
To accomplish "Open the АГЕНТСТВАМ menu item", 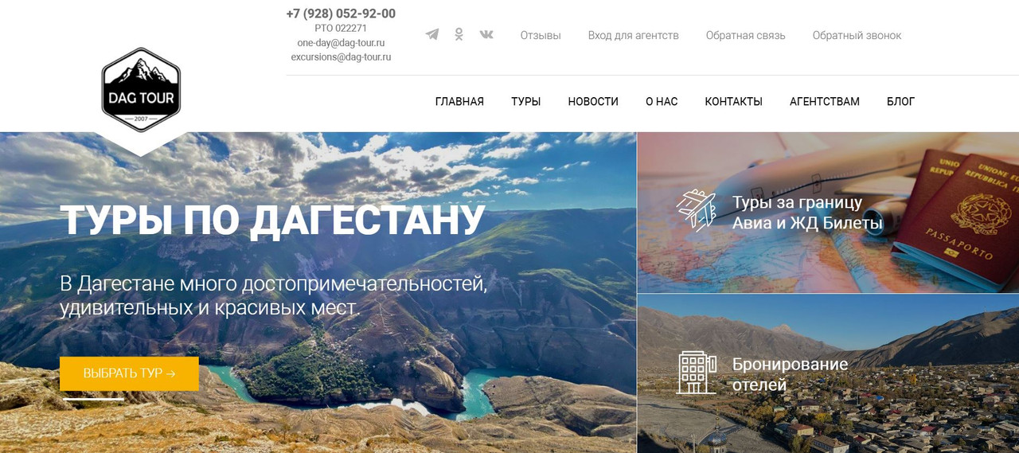I will tap(825, 102).
